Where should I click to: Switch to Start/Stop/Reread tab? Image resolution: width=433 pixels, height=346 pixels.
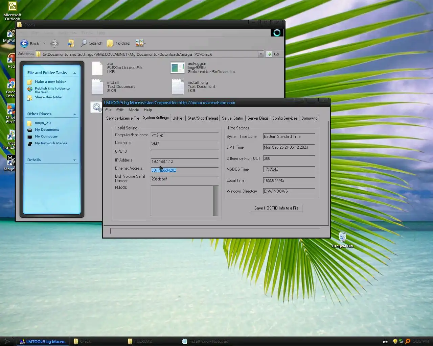203,118
